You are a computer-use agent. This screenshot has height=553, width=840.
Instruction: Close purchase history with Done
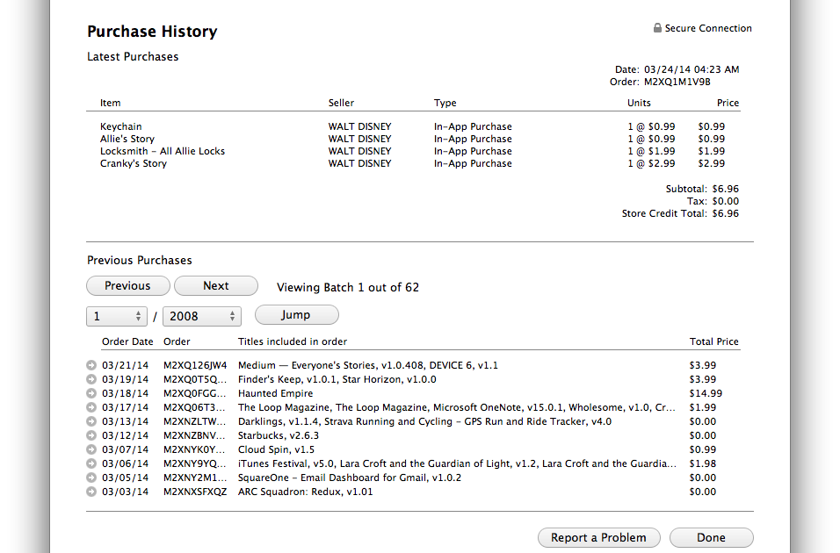point(712,537)
